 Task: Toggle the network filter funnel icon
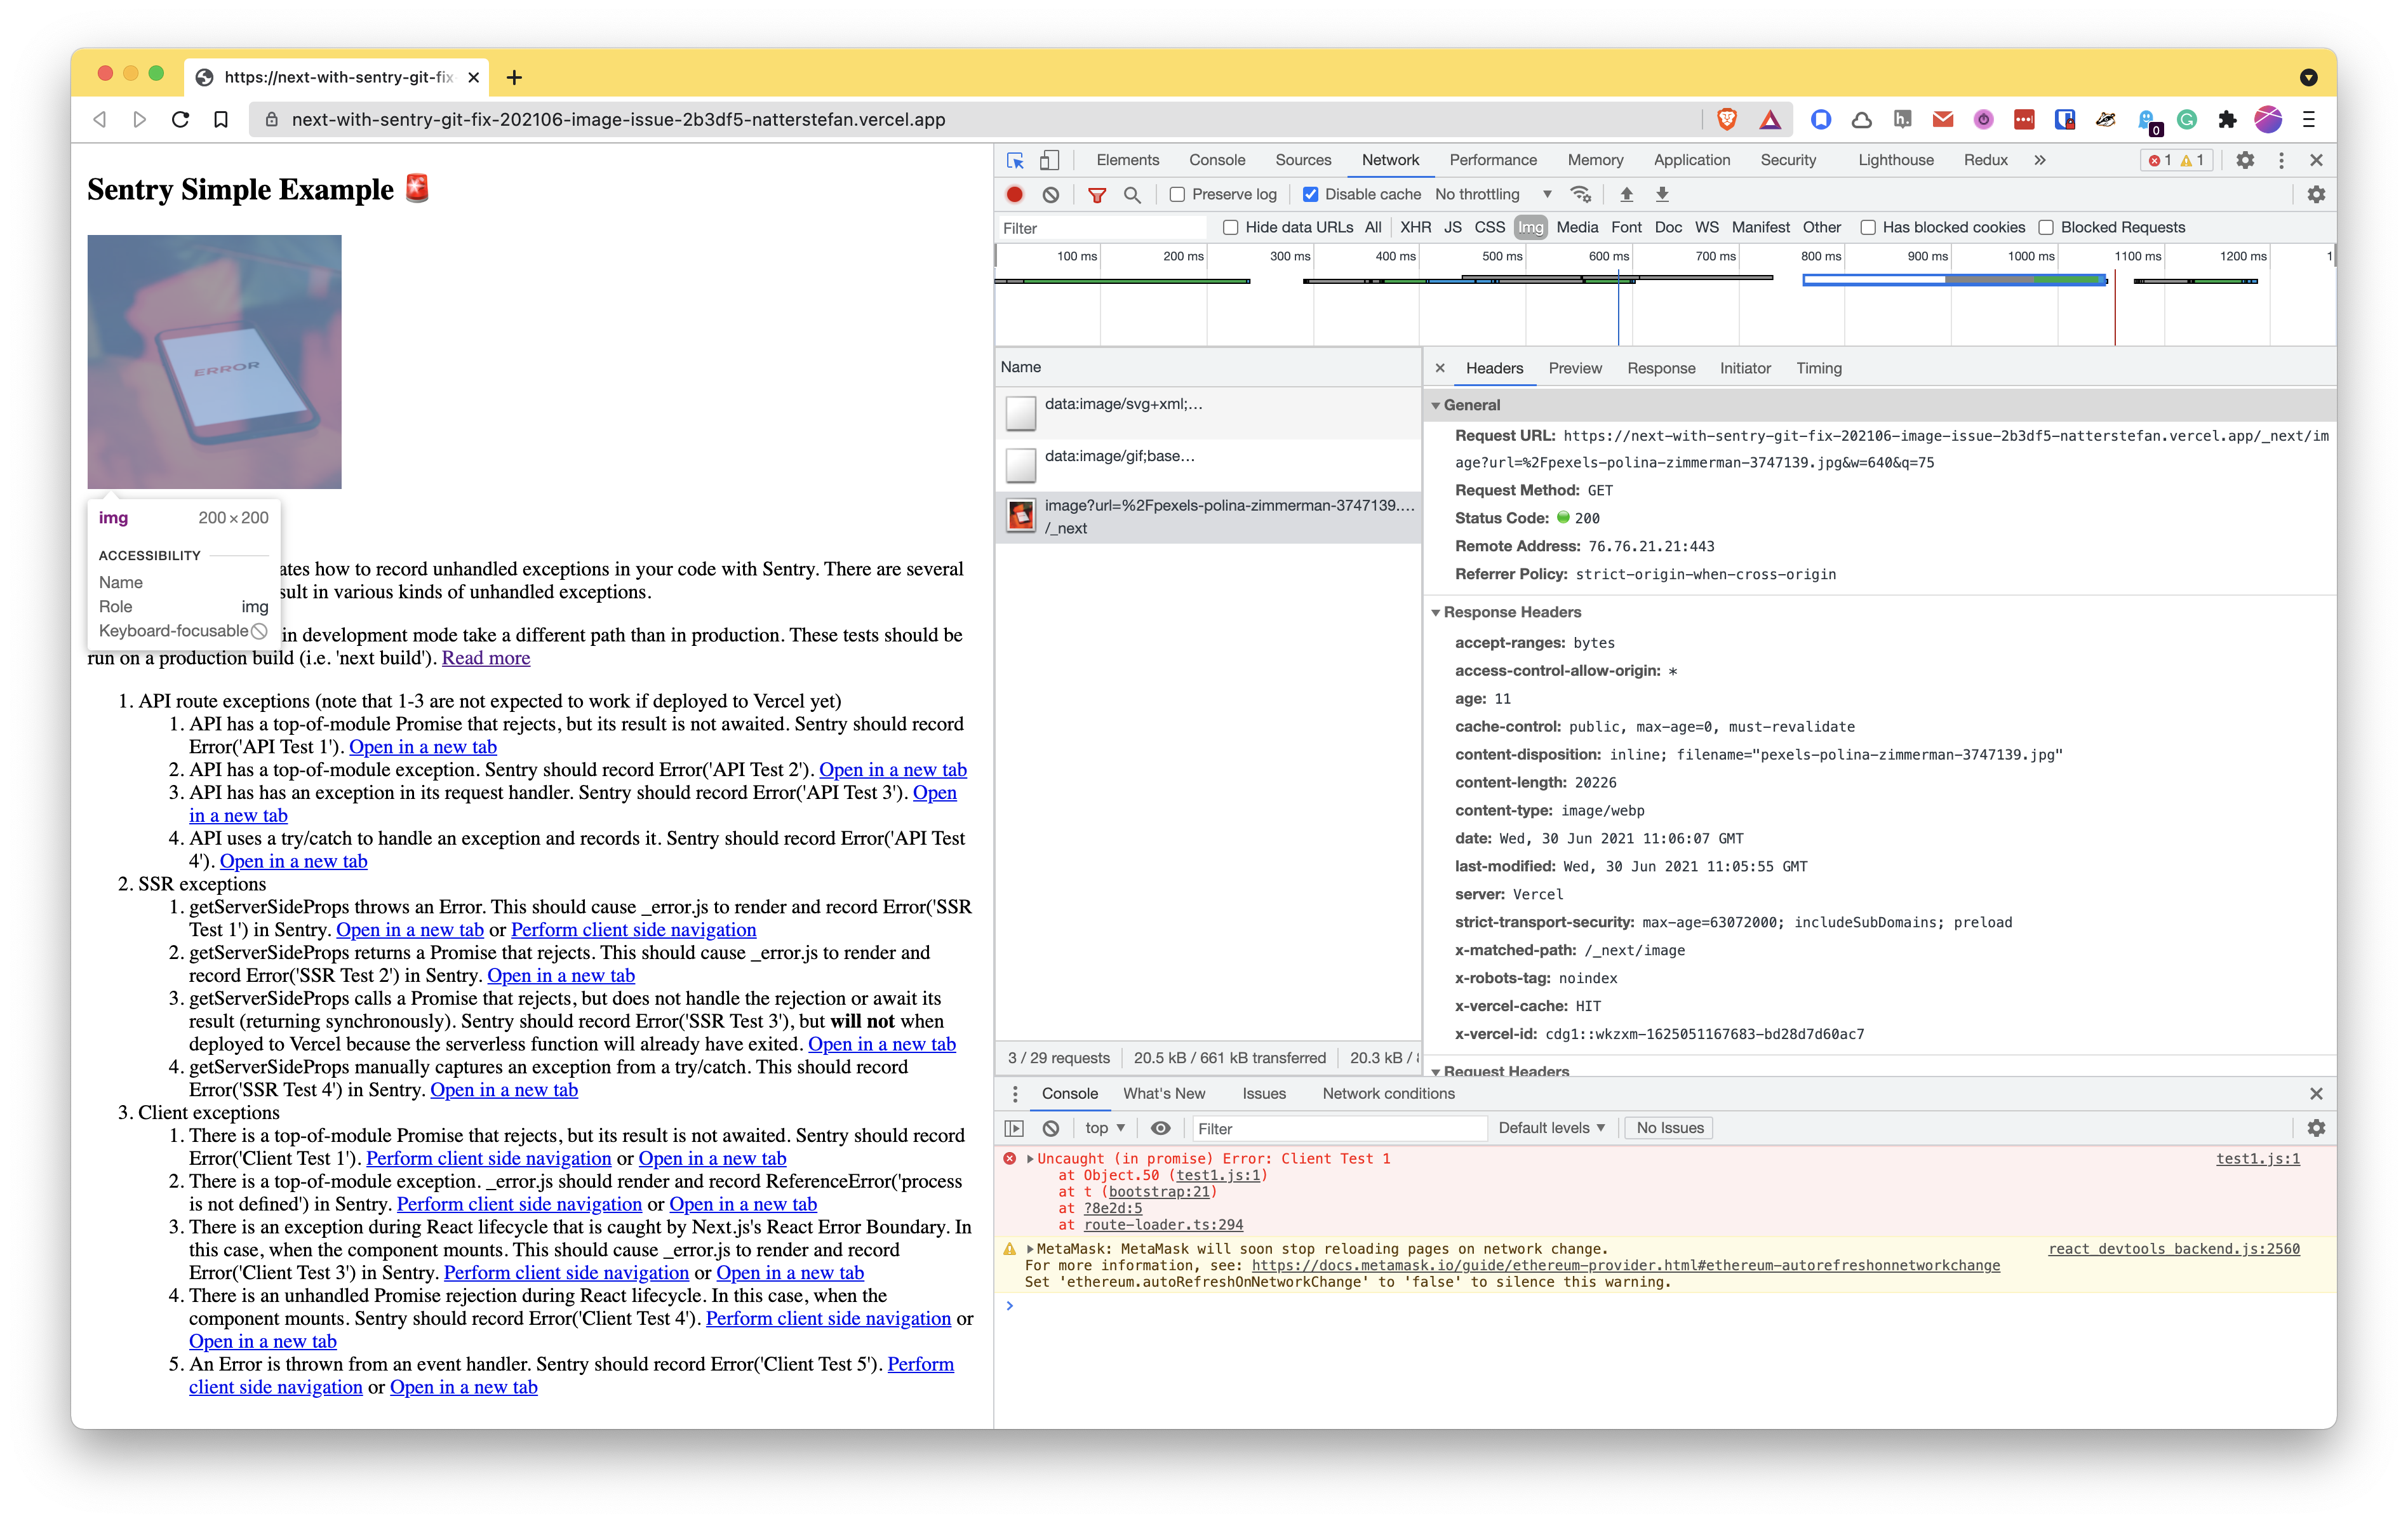pyautogui.click(x=1097, y=194)
